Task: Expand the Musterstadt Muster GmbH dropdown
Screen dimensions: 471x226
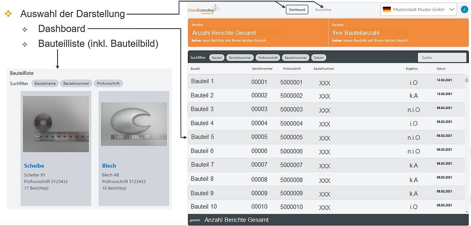Action: (x=451, y=10)
